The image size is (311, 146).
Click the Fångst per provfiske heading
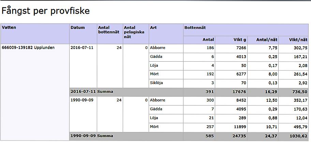point(46,11)
